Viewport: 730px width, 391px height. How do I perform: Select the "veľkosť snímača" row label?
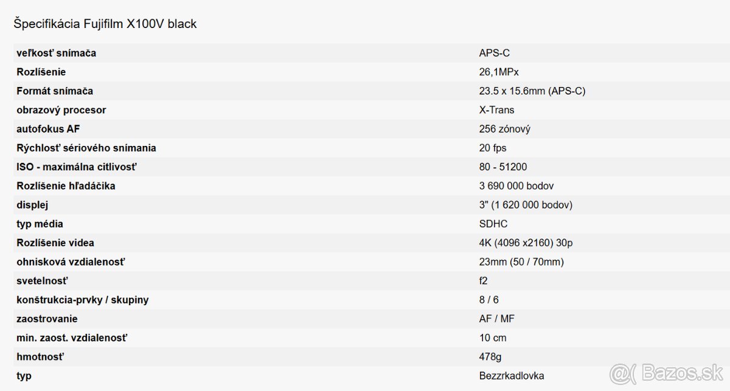coord(56,53)
